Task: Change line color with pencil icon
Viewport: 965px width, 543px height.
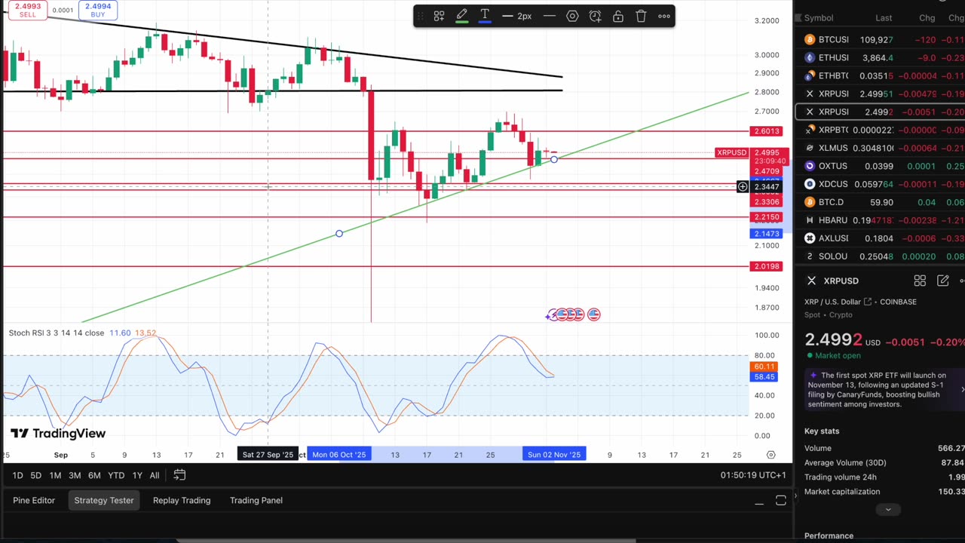Action: 461,16
